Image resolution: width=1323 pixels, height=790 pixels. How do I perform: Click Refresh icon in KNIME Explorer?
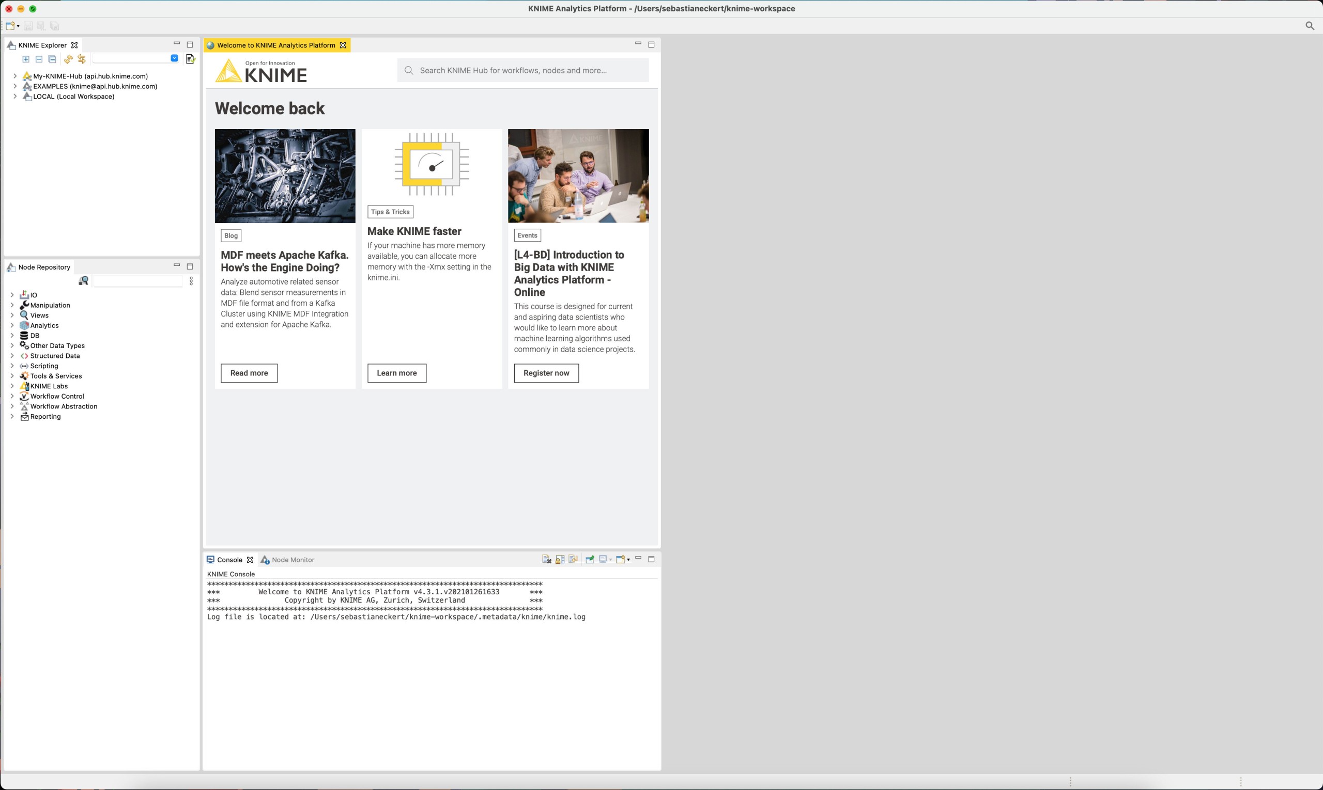coord(68,59)
